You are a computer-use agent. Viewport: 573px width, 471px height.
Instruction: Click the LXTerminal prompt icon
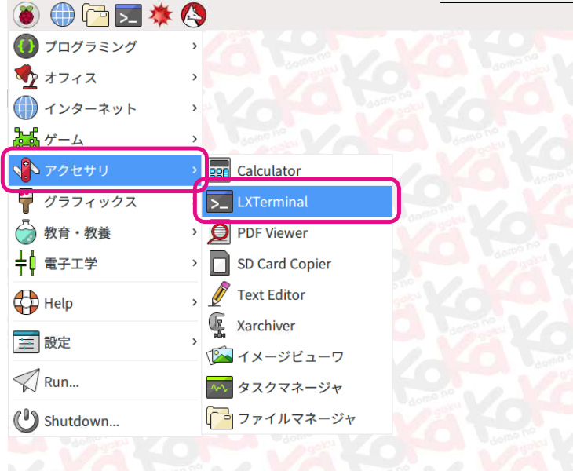click(x=219, y=201)
